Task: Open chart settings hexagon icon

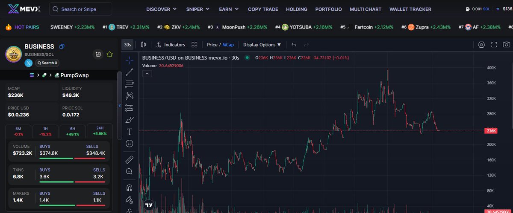Action: (481, 44)
